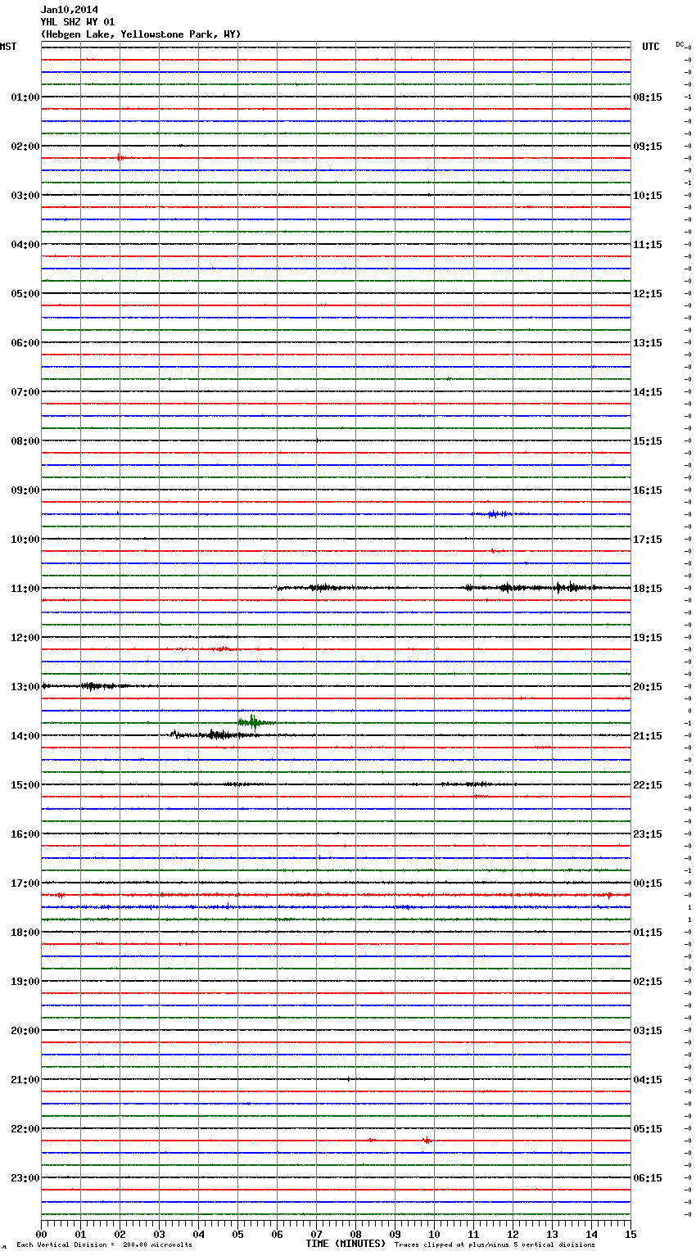Click the 10:15 UTC time label
Viewport: 696px width, 1256px height.
[648, 196]
